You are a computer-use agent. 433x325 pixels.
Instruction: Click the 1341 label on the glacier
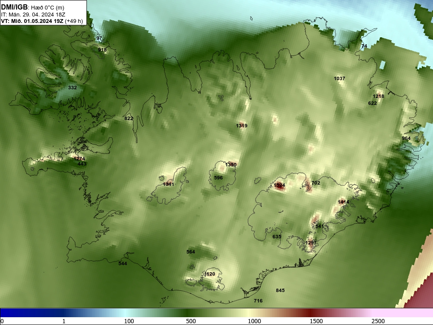(x=168, y=184)
